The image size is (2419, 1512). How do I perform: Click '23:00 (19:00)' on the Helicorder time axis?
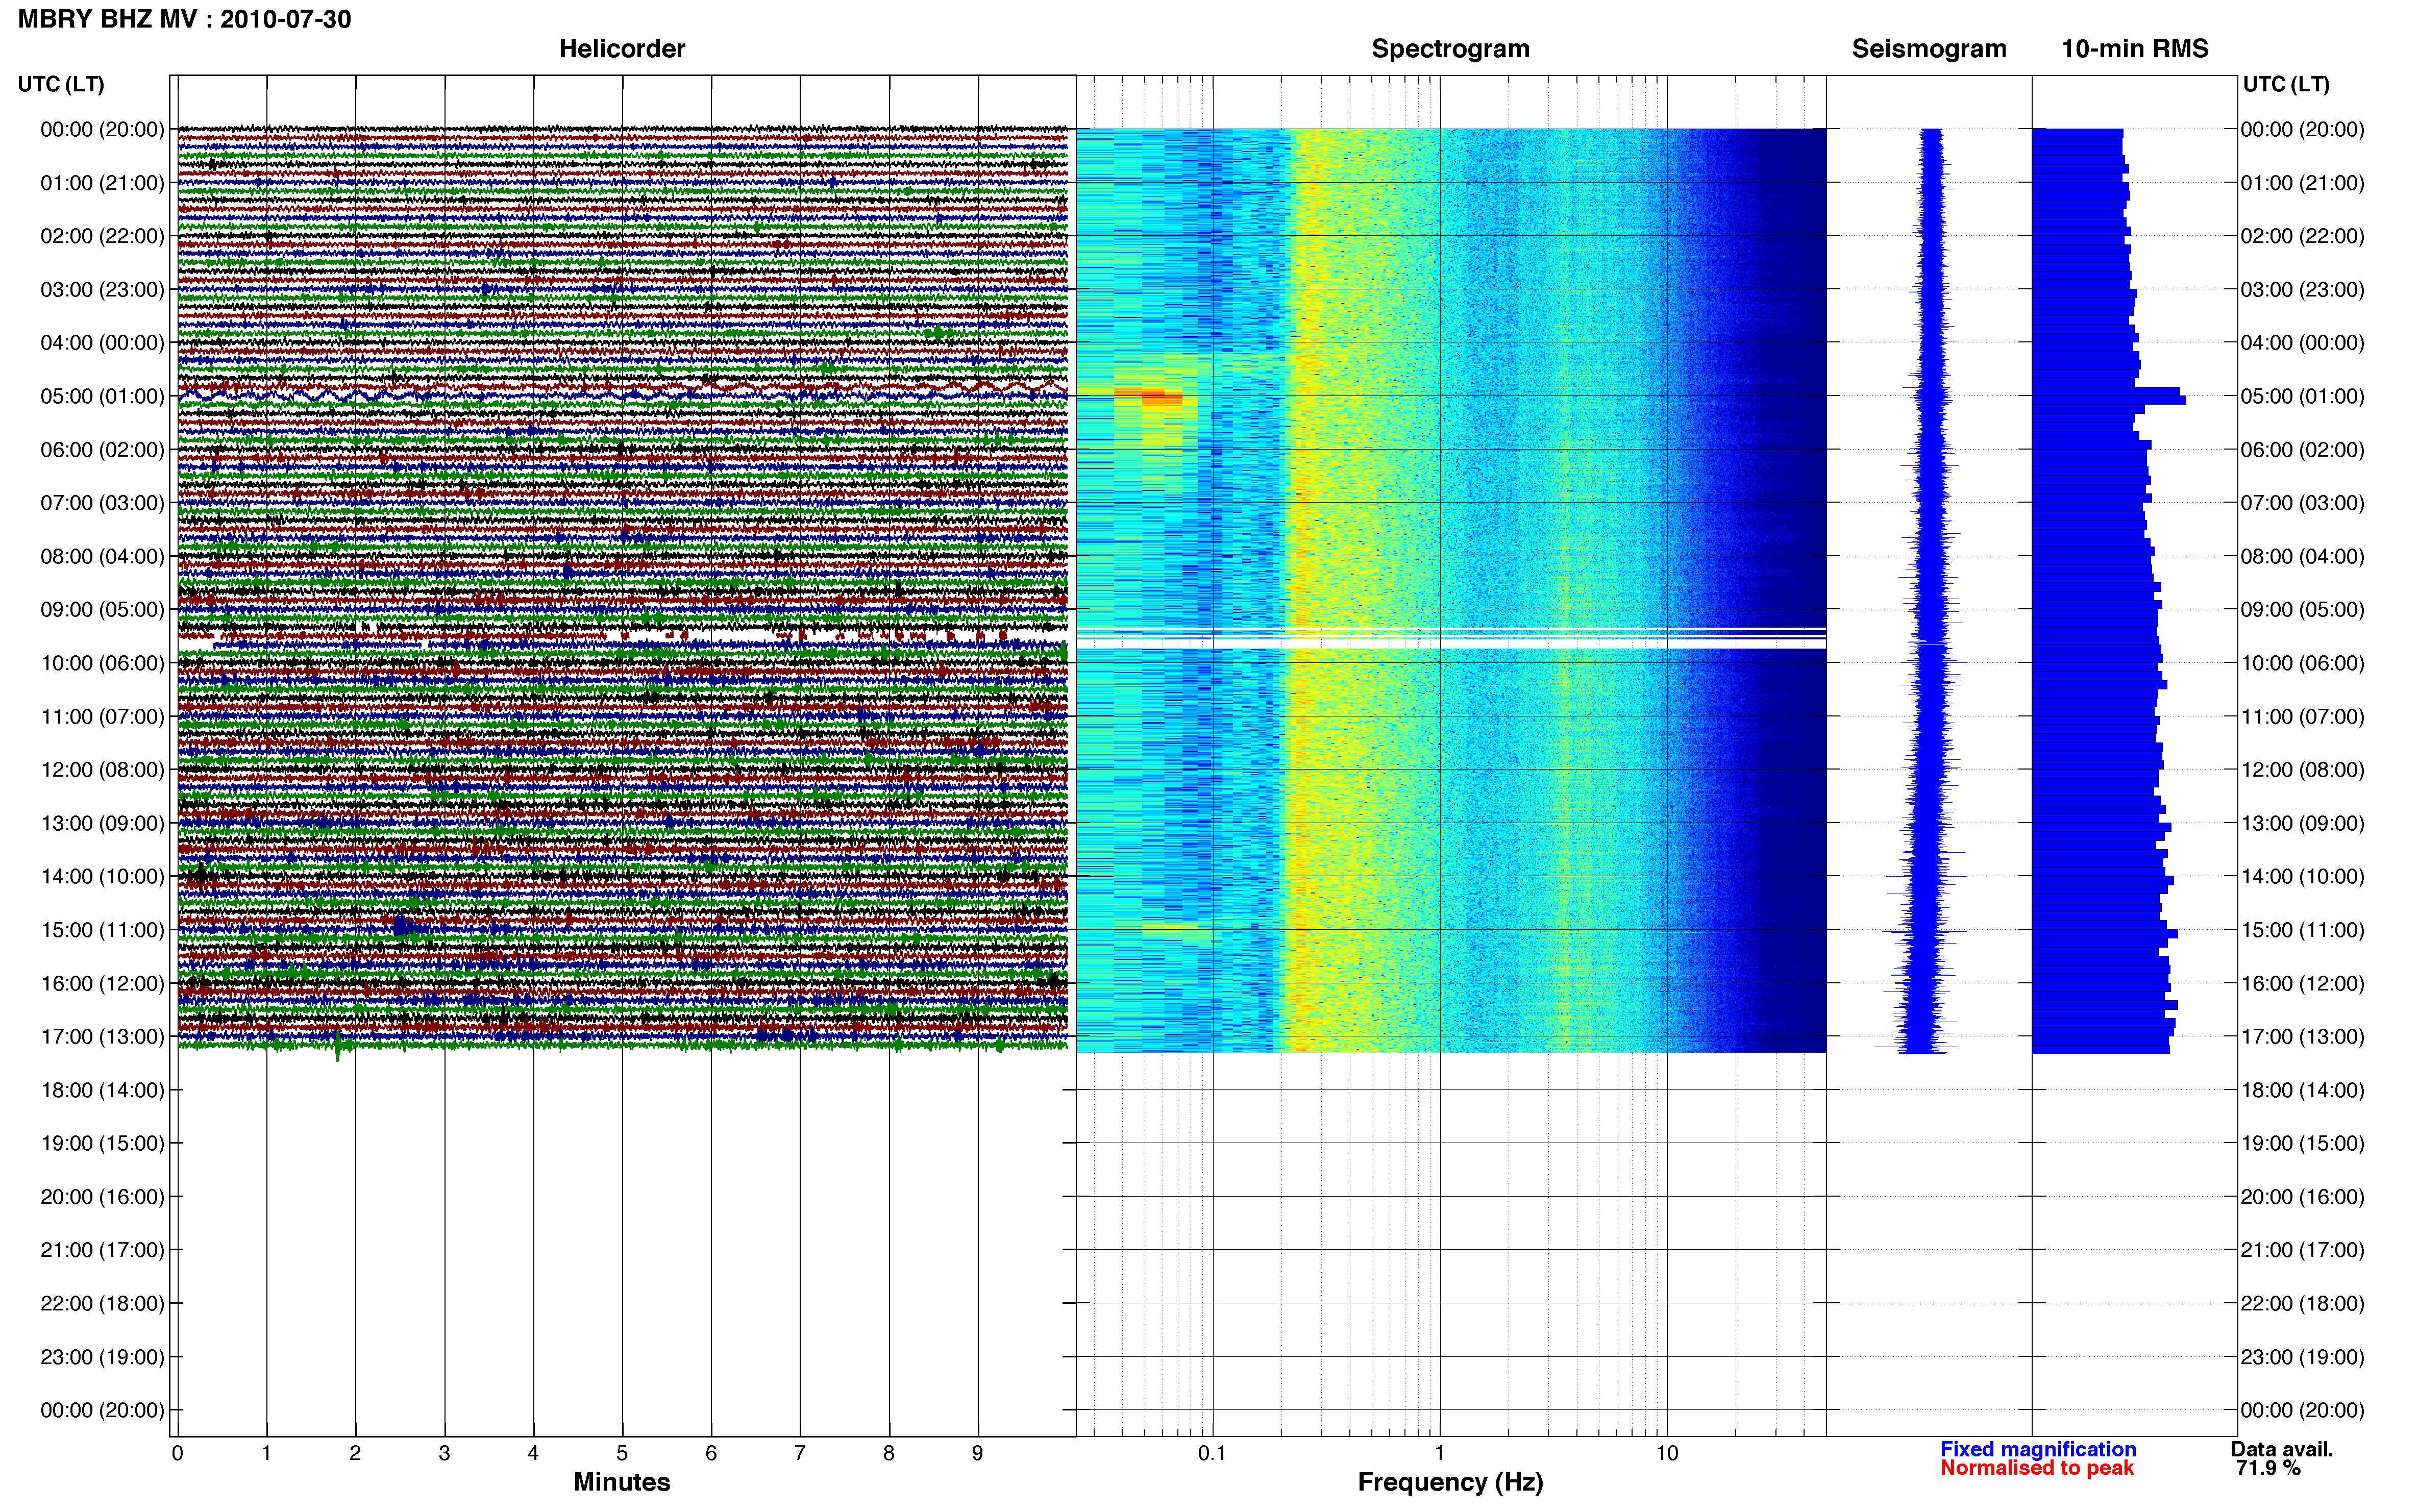(x=102, y=1357)
